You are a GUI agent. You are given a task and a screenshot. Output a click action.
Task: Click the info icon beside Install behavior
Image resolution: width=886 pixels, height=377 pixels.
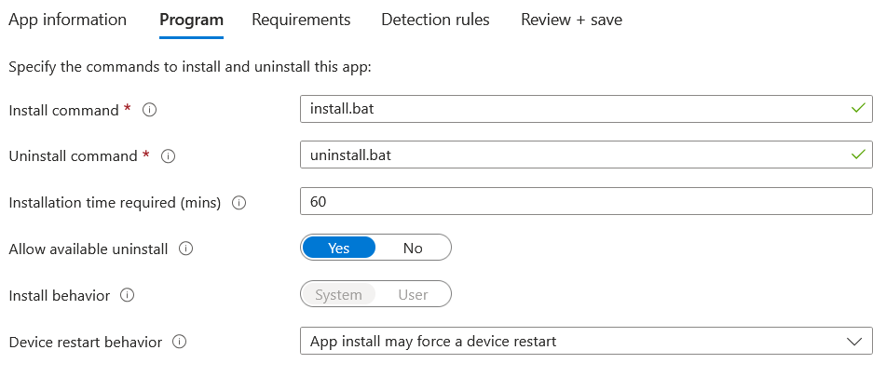pos(128,295)
